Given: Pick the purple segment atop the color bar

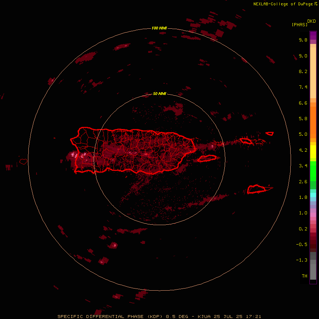Looking at the screenshot, I should [313, 35].
